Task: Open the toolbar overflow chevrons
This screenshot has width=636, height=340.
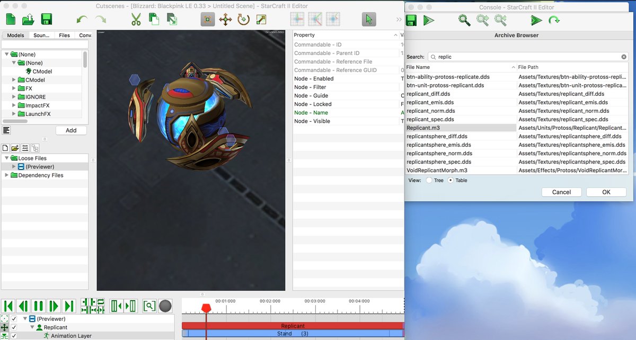Action: pyautogui.click(x=399, y=20)
